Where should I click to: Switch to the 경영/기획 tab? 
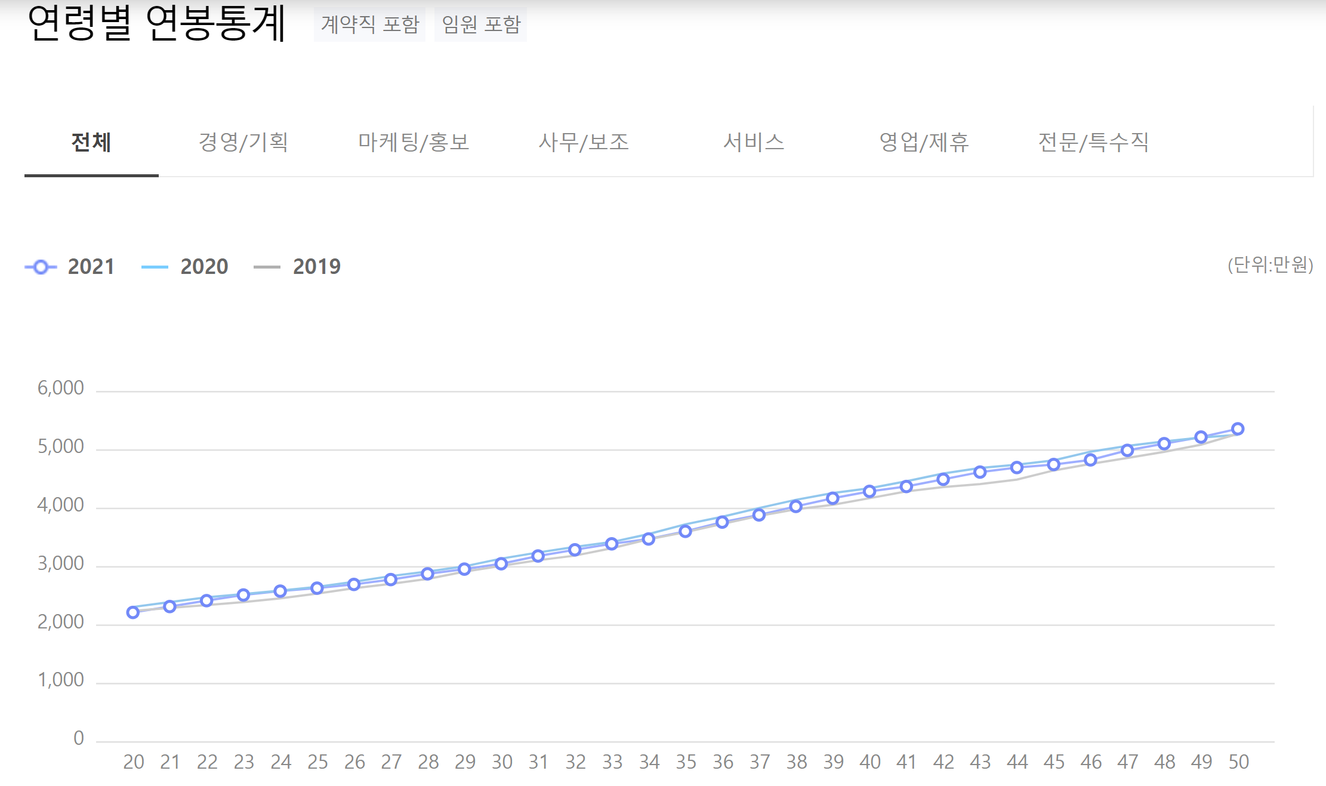click(x=243, y=142)
